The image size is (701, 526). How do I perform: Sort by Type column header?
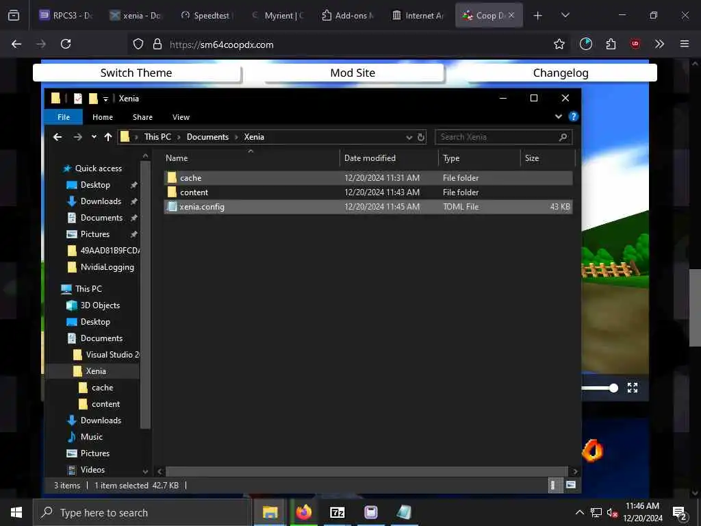tap(451, 158)
